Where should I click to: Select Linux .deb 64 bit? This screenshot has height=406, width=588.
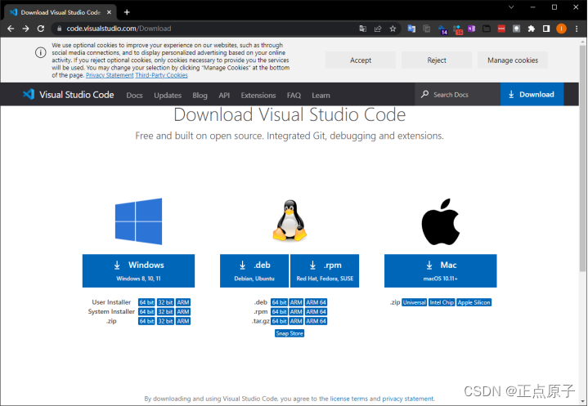tap(280, 302)
